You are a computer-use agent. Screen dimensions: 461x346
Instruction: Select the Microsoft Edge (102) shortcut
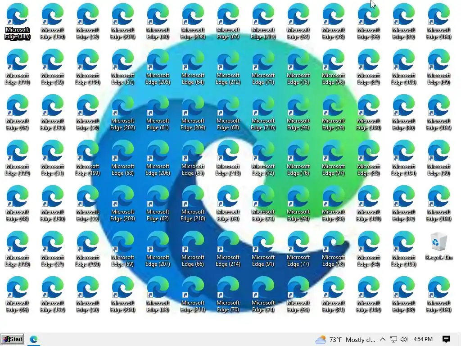(368, 295)
